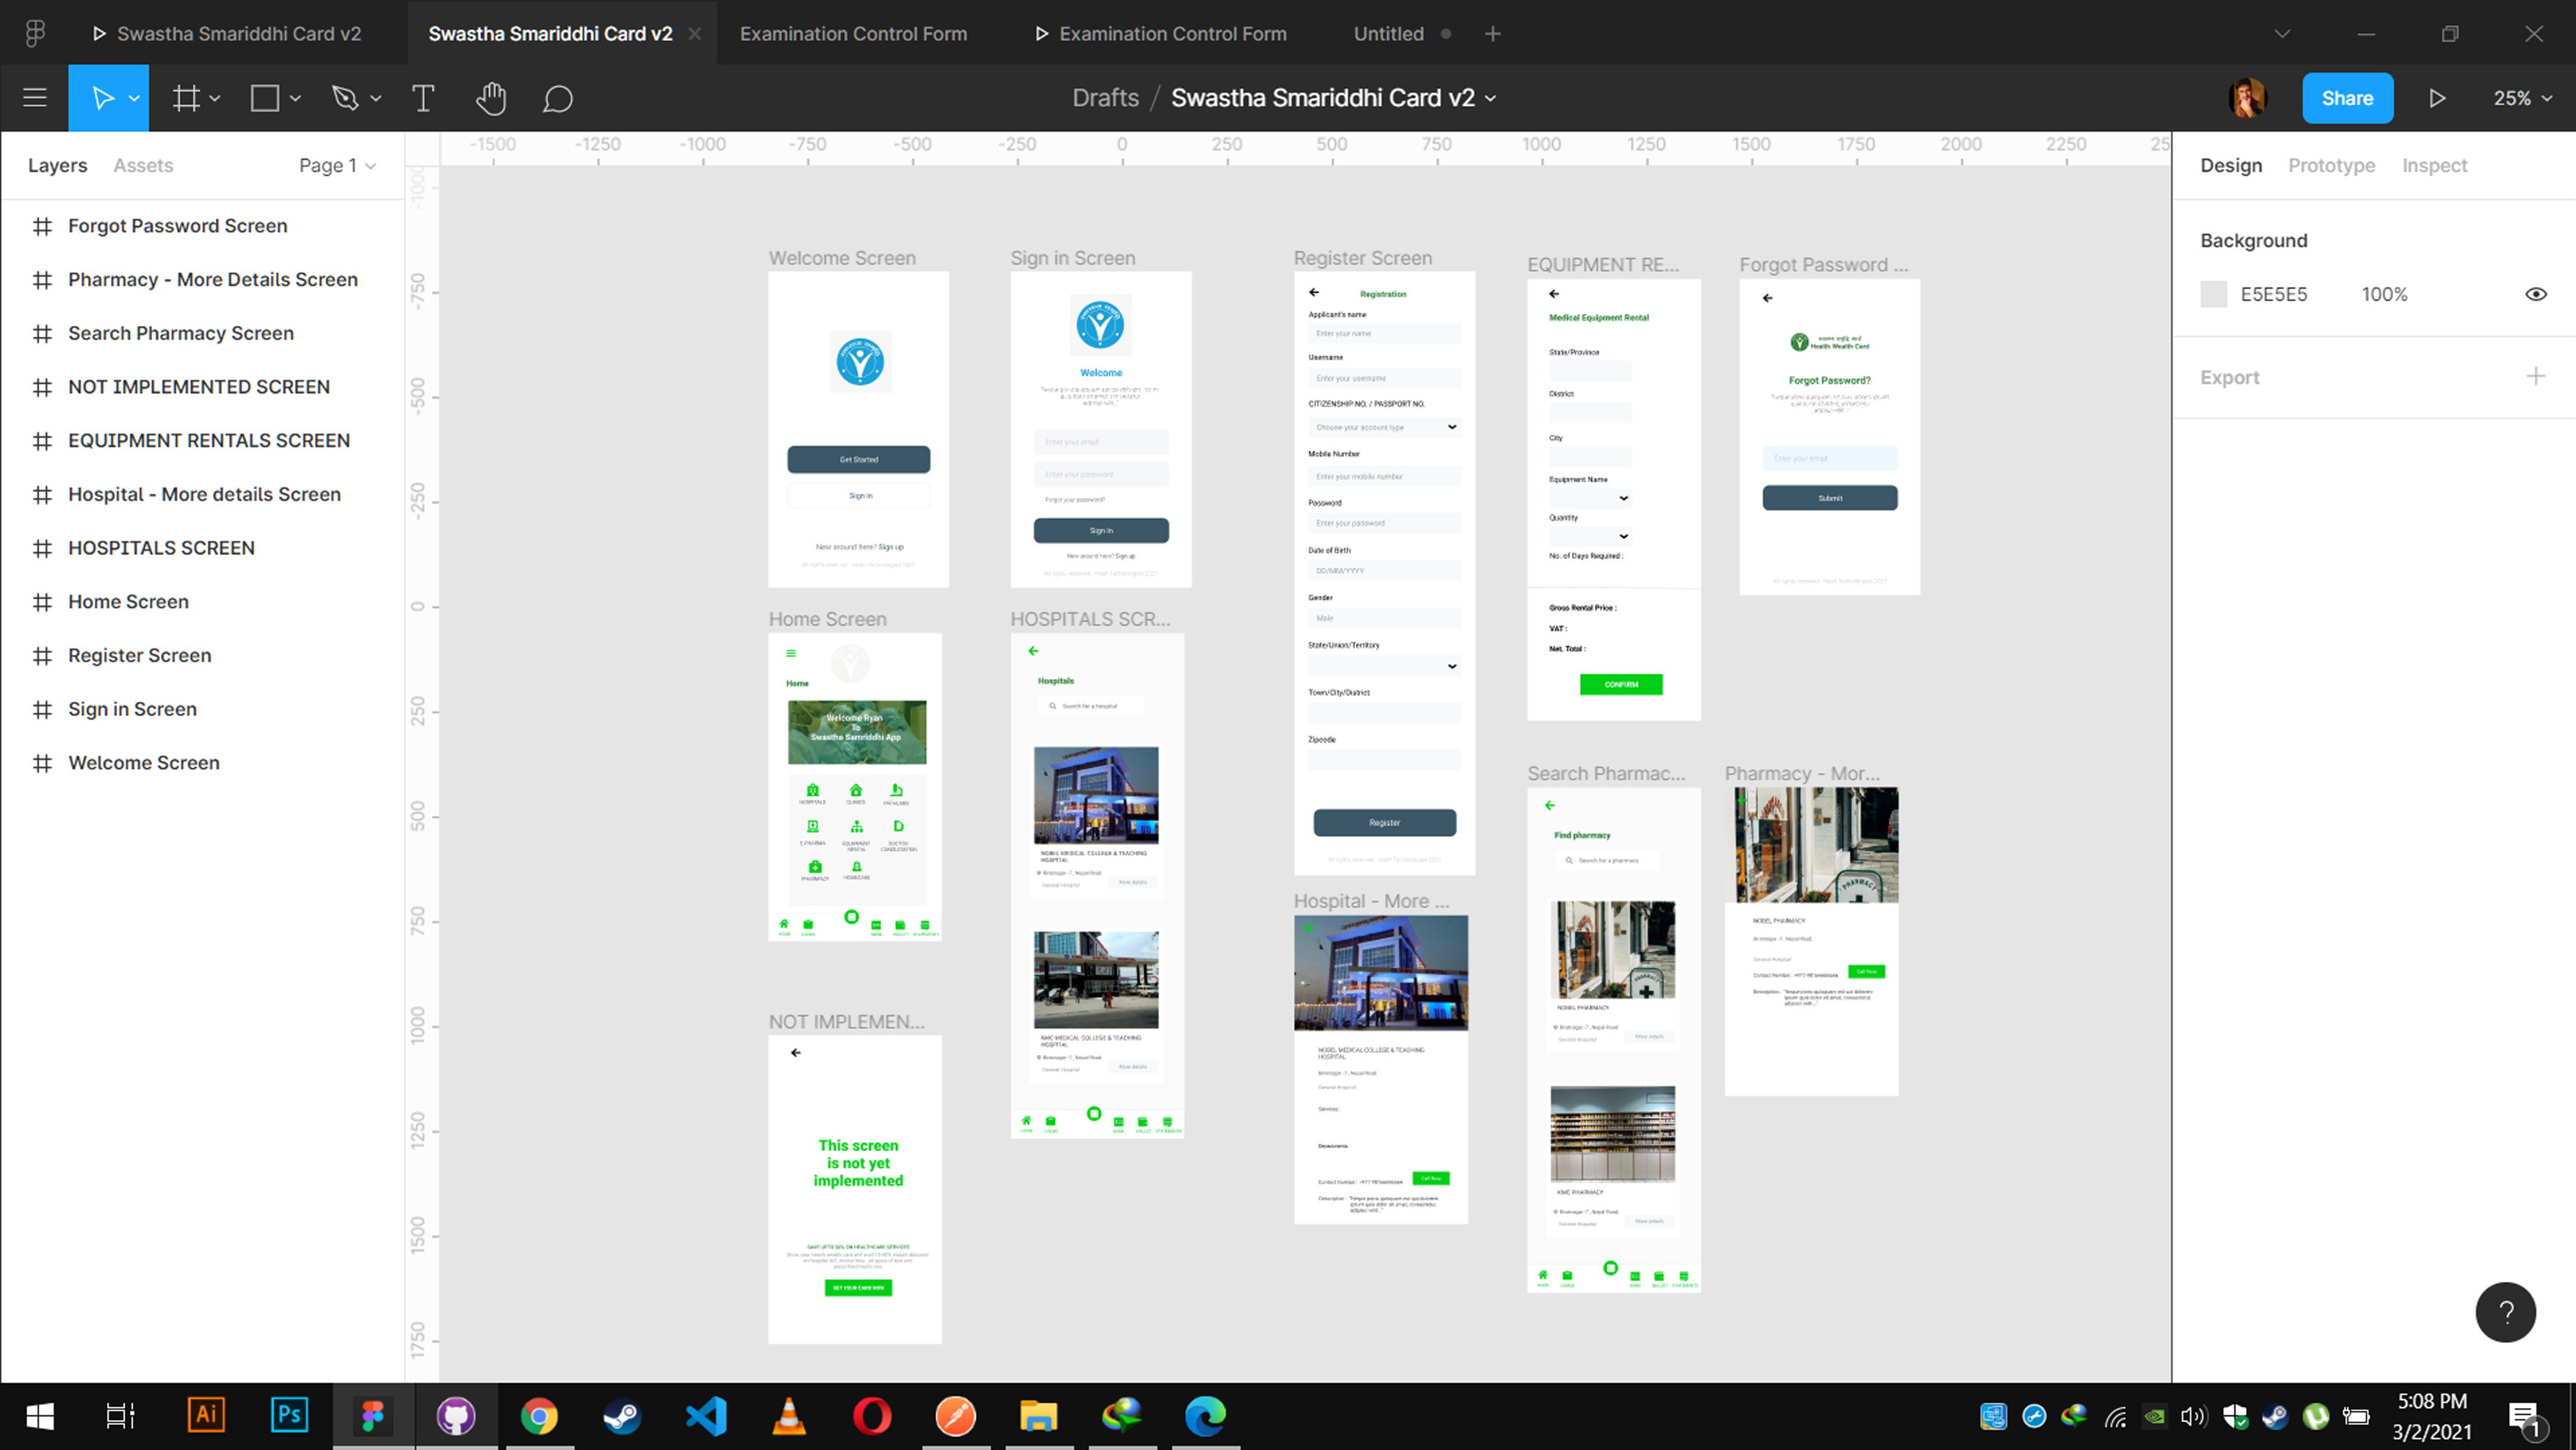Open the Help question mark button
Screen dimensions: 2576x1450
click(2505, 1312)
